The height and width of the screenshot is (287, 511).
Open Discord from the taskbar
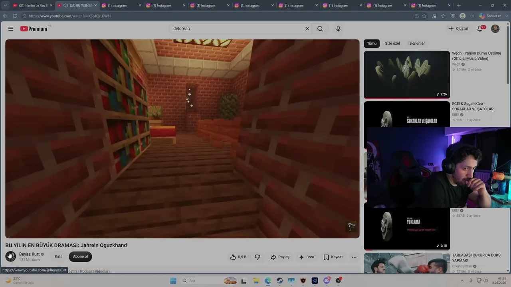[x=327, y=281]
